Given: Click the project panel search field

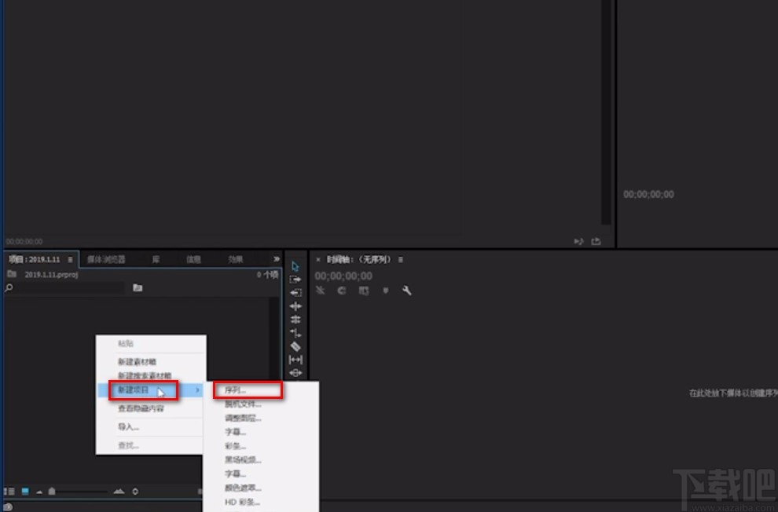Looking at the screenshot, I should pyautogui.click(x=68, y=288).
